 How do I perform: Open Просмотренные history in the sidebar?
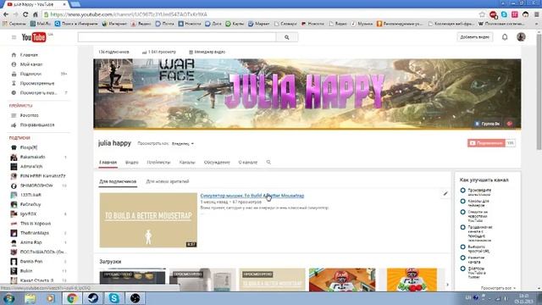click(x=37, y=83)
